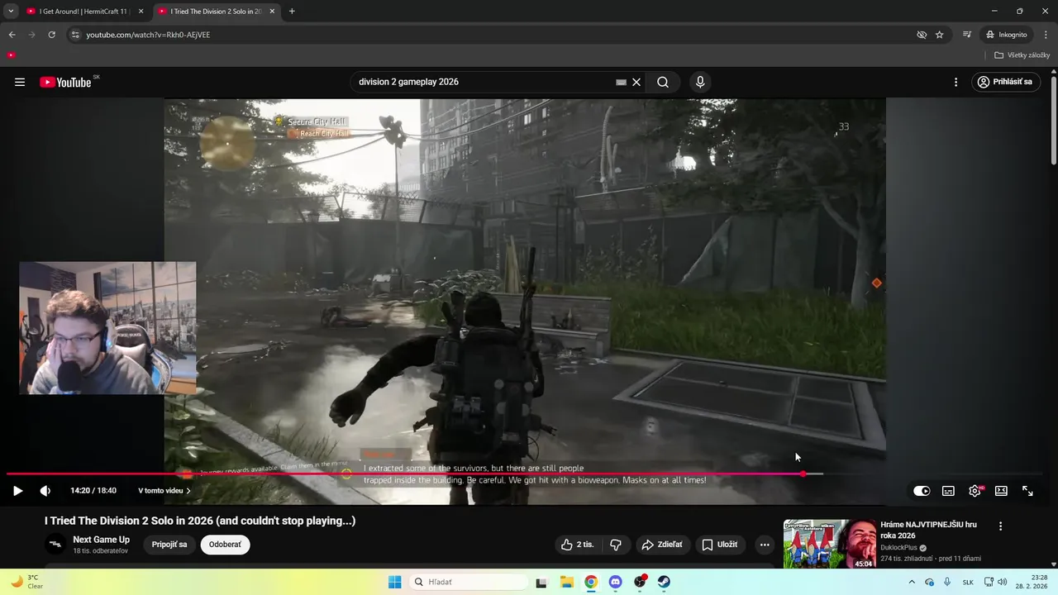The width and height of the screenshot is (1058, 595).
Task: Like the video (2 tis.)
Action: (577, 545)
